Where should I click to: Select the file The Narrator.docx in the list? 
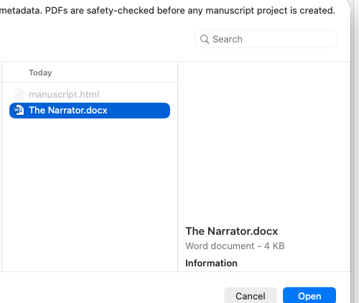click(90, 111)
